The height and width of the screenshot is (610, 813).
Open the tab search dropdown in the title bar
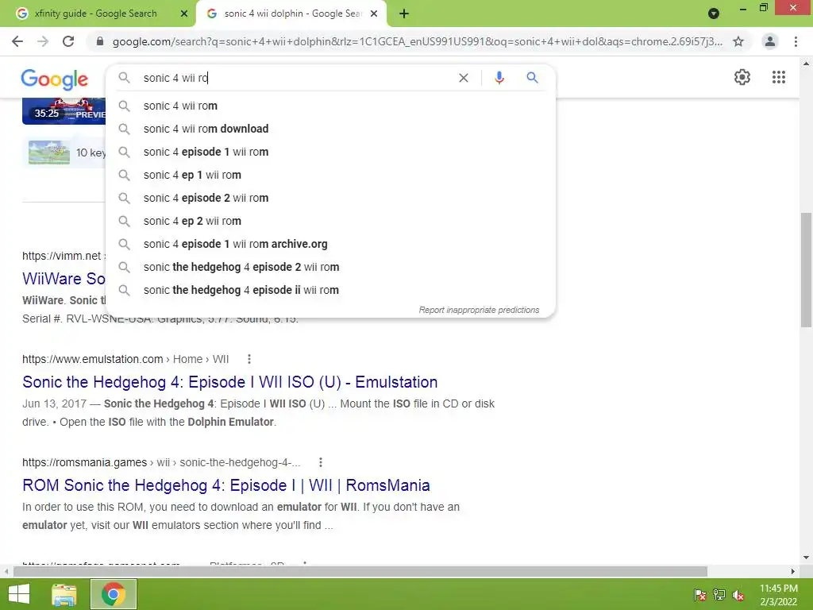714,14
